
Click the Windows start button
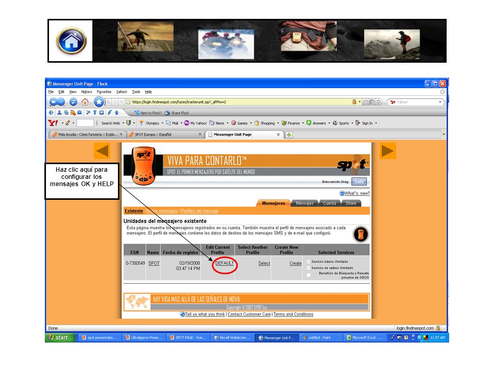pos(60,337)
